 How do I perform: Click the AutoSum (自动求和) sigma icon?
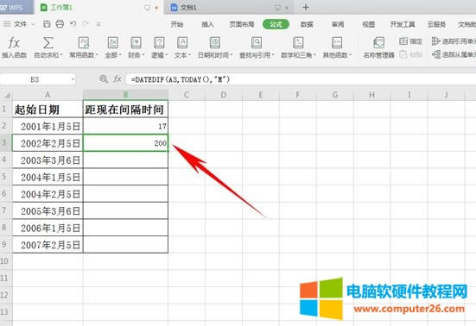tap(48, 43)
